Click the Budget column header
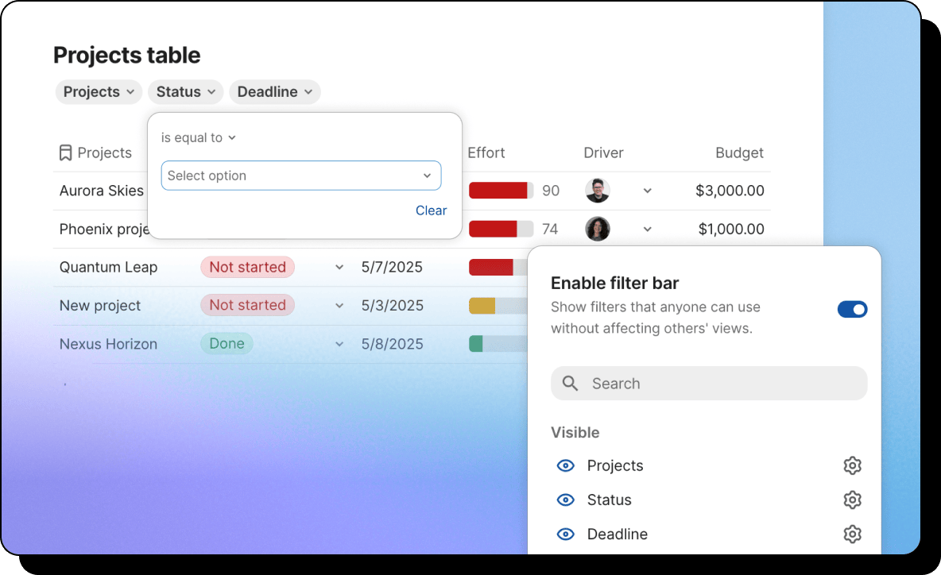Viewport: 941px width, 575px height. pos(739,153)
